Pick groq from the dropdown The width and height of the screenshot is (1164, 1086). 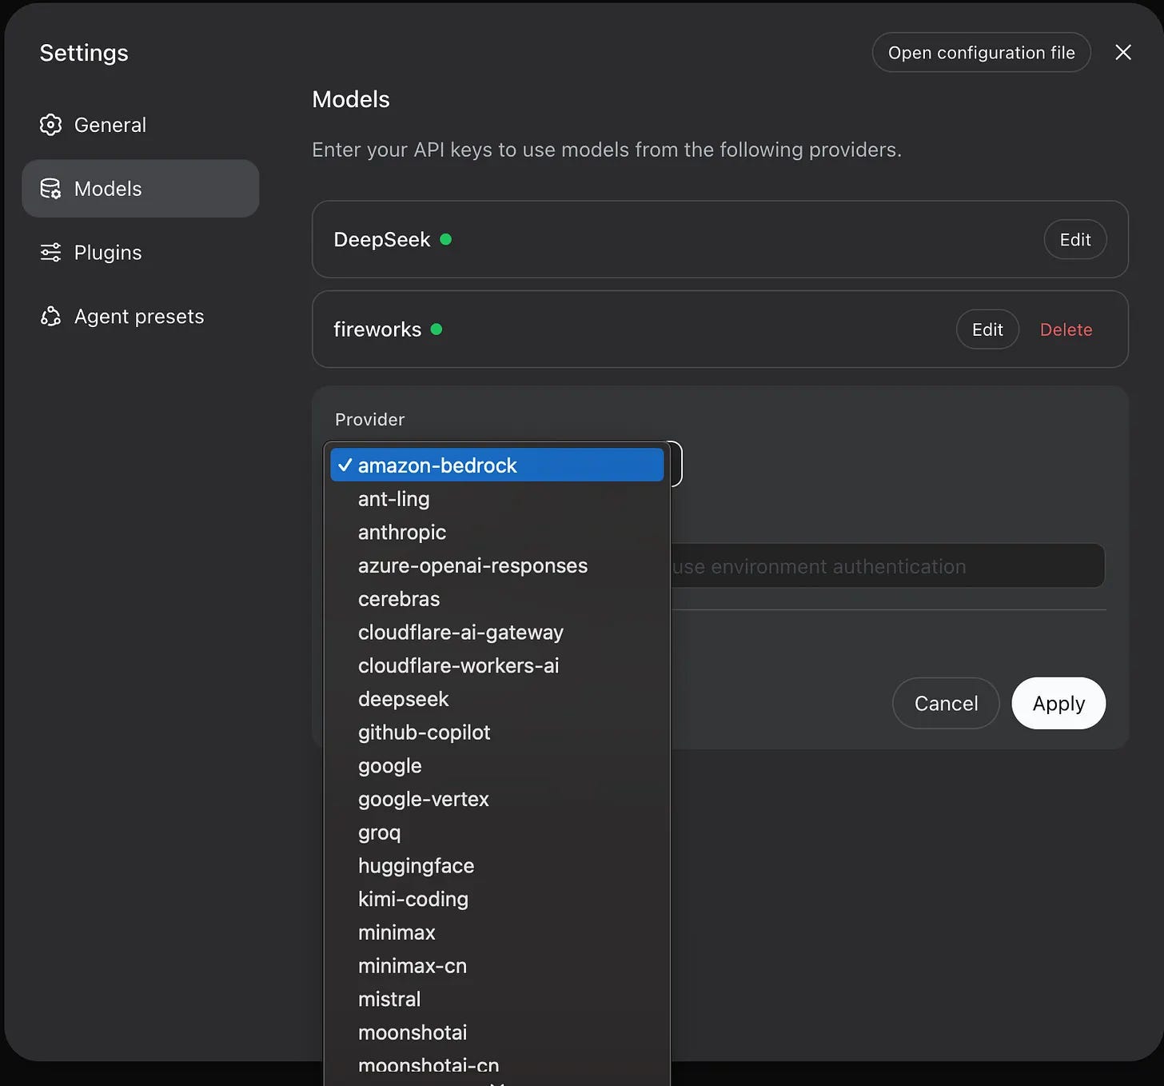coord(497,832)
